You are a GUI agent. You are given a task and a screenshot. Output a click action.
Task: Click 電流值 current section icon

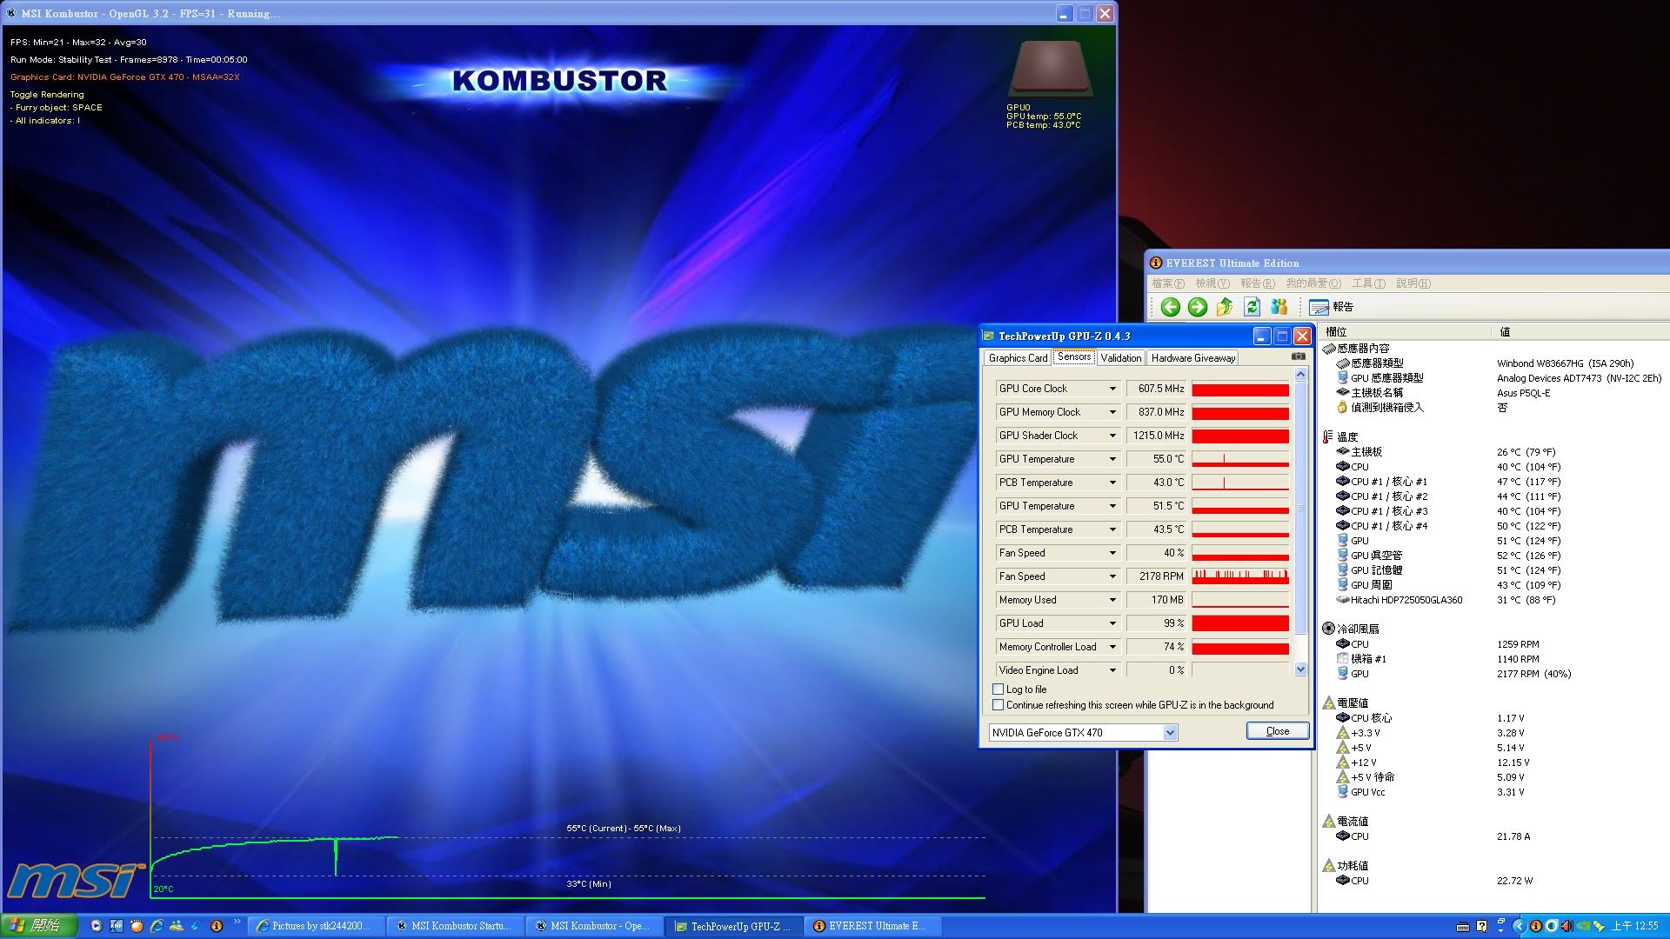click(x=1329, y=821)
